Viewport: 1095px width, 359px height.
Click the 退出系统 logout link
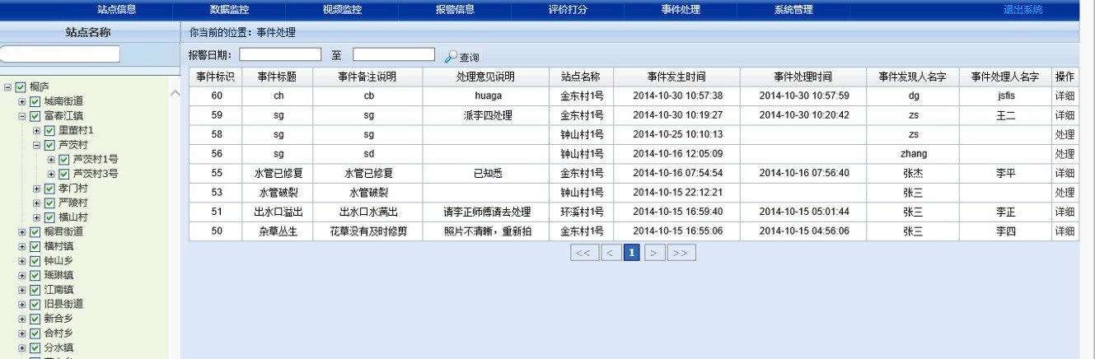point(1022,10)
